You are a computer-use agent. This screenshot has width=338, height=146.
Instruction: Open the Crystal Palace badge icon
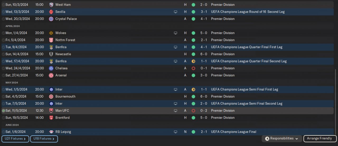(x=51, y=19)
